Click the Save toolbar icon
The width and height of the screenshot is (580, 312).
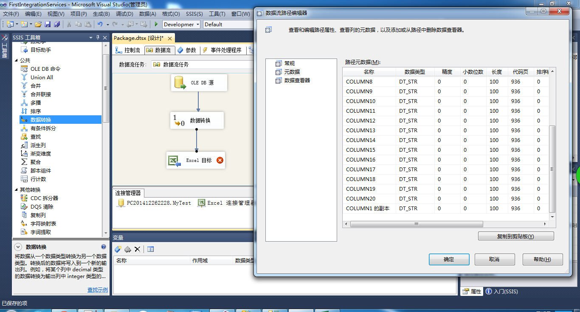48,24
